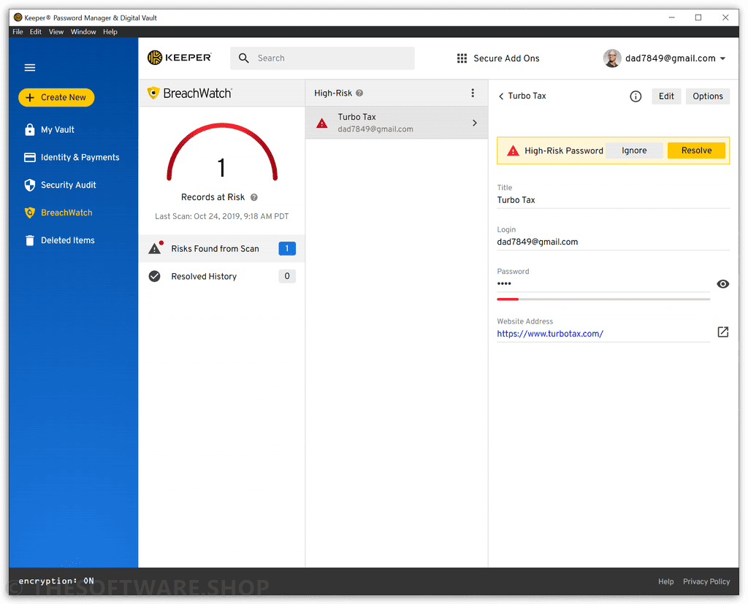Ignore the High-Risk Password warning
Viewport: 748px width, 604px height.
coord(634,150)
